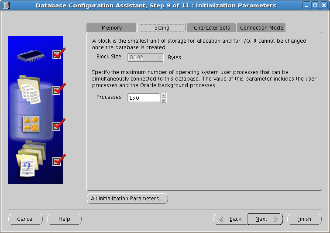Image resolution: width=330 pixels, height=233 pixels.
Task: Toggle the checkmark beside documents folder
Action: (57, 90)
